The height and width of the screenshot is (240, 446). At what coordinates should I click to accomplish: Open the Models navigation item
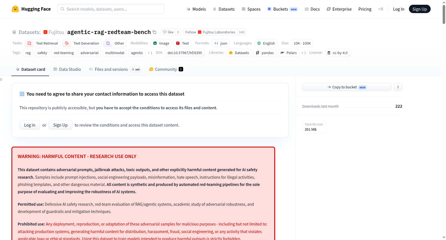pos(196,9)
